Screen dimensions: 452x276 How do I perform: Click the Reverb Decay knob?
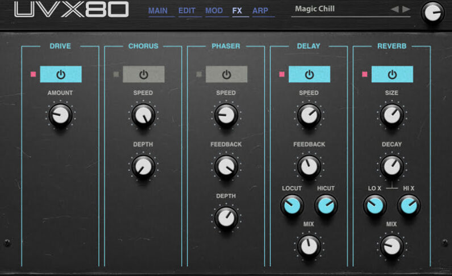pos(392,167)
